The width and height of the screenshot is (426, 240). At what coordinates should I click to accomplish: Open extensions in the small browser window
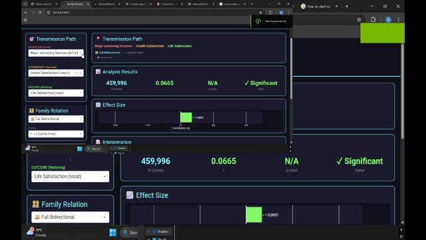(x=271, y=13)
